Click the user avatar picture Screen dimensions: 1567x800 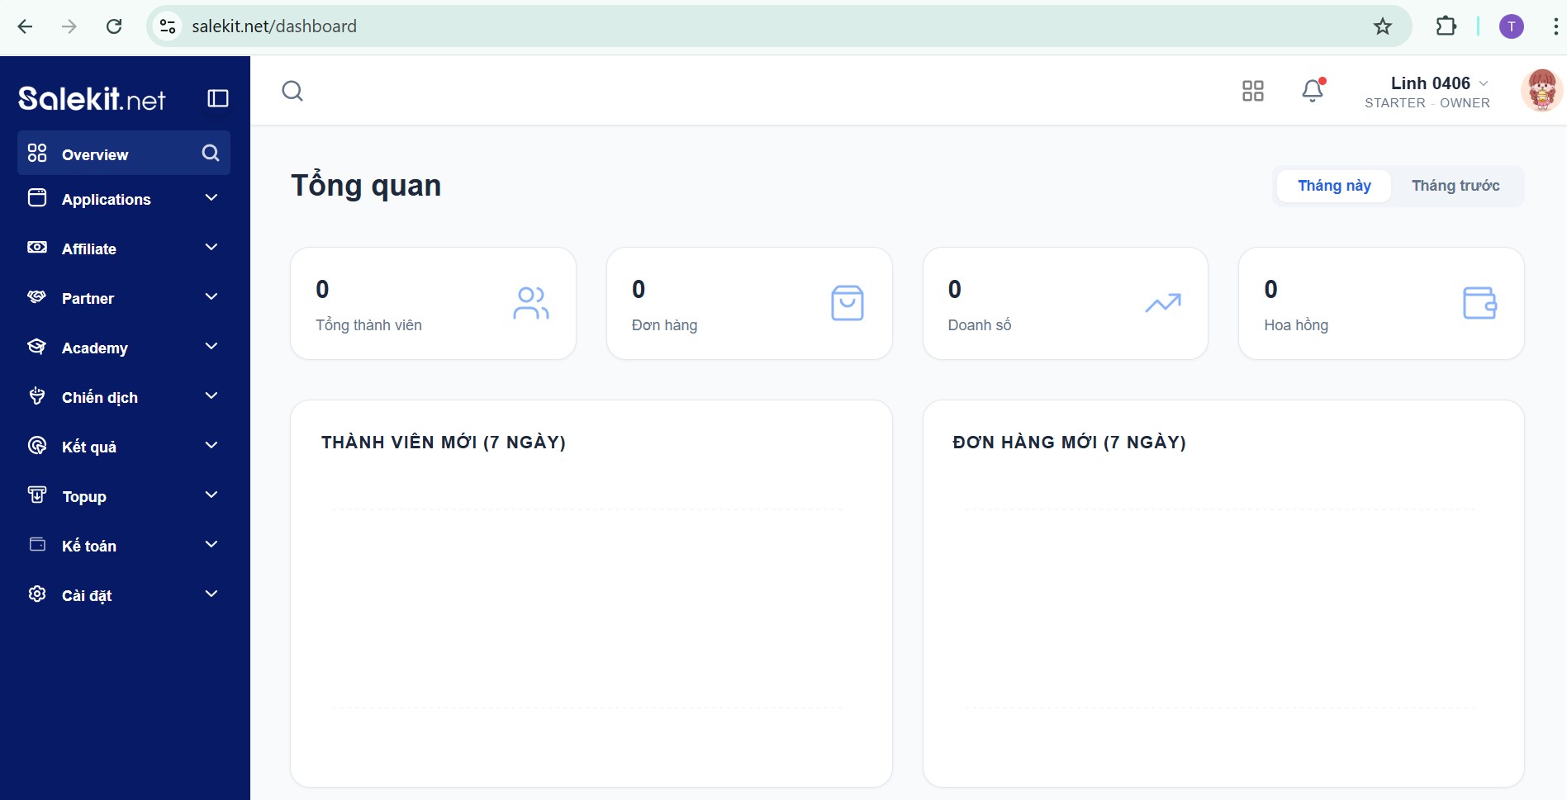(1541, 91)
